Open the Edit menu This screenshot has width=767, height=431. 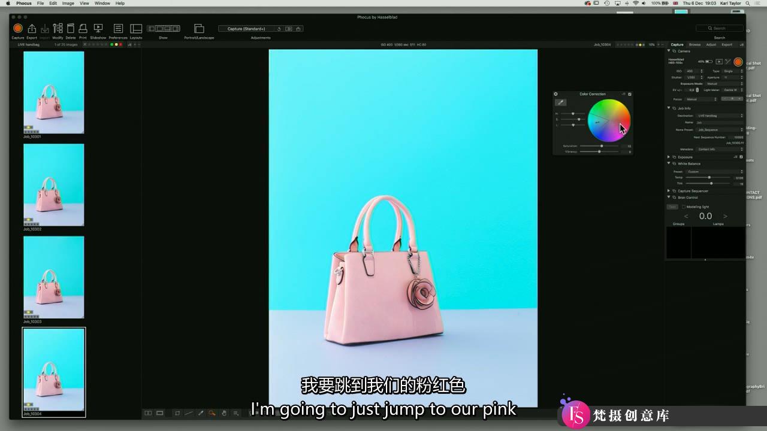click(53, 3)
